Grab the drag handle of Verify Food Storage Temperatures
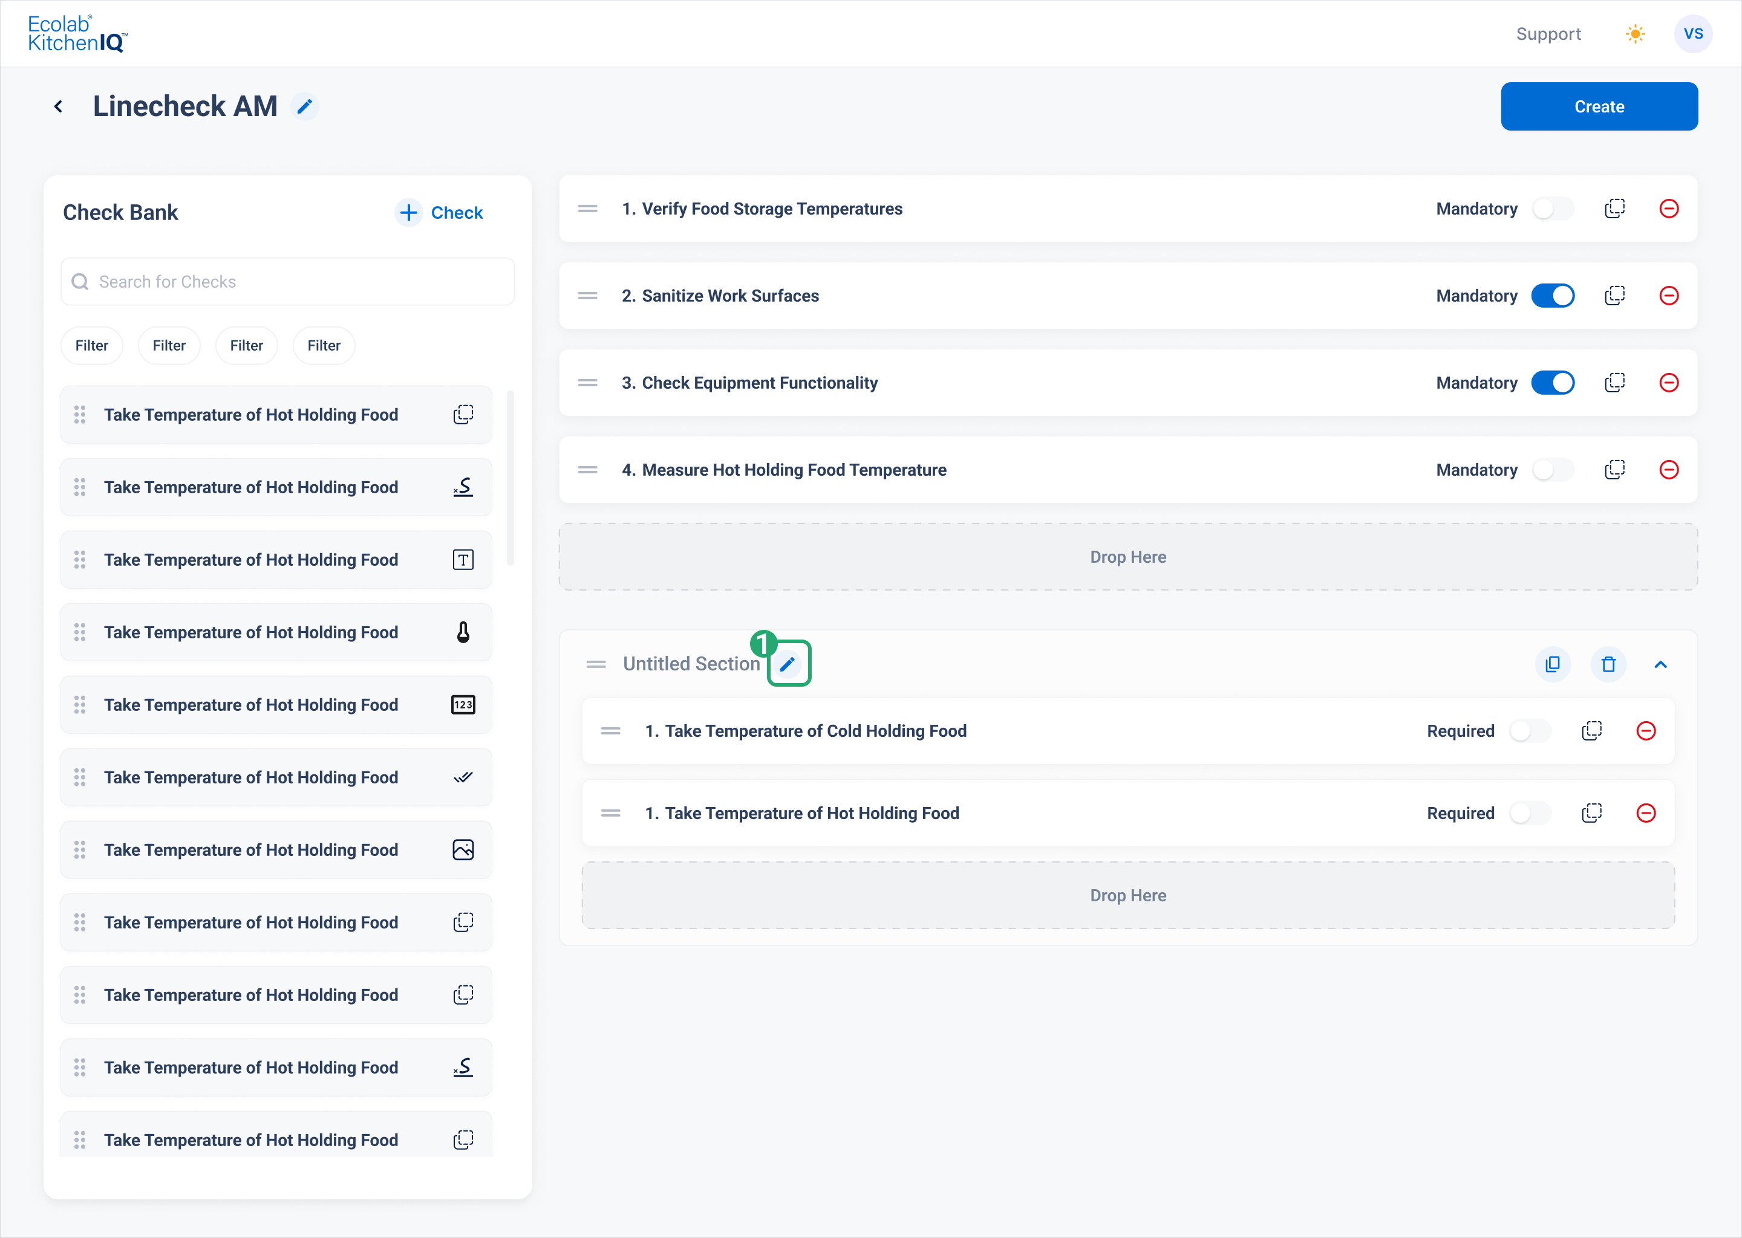 click(587, 209)
